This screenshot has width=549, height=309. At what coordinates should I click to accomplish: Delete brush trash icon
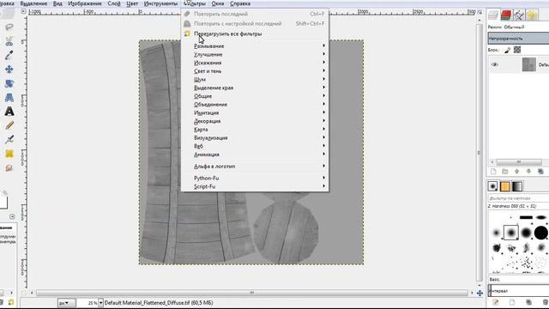coord(546,302)
